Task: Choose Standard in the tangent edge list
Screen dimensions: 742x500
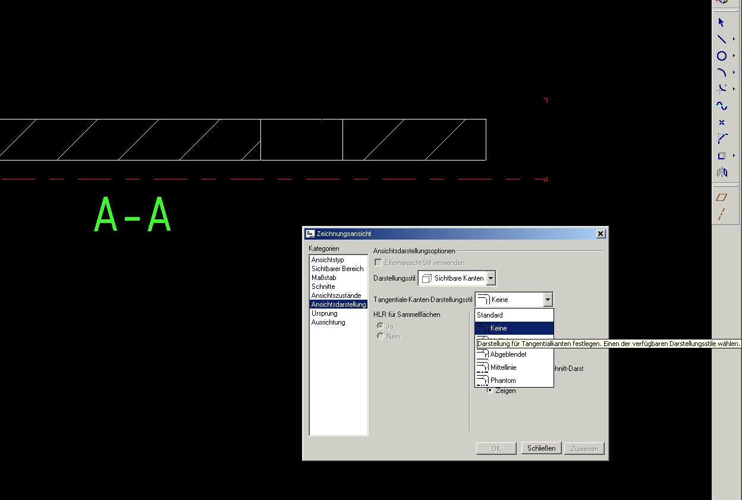Action: 514,315
